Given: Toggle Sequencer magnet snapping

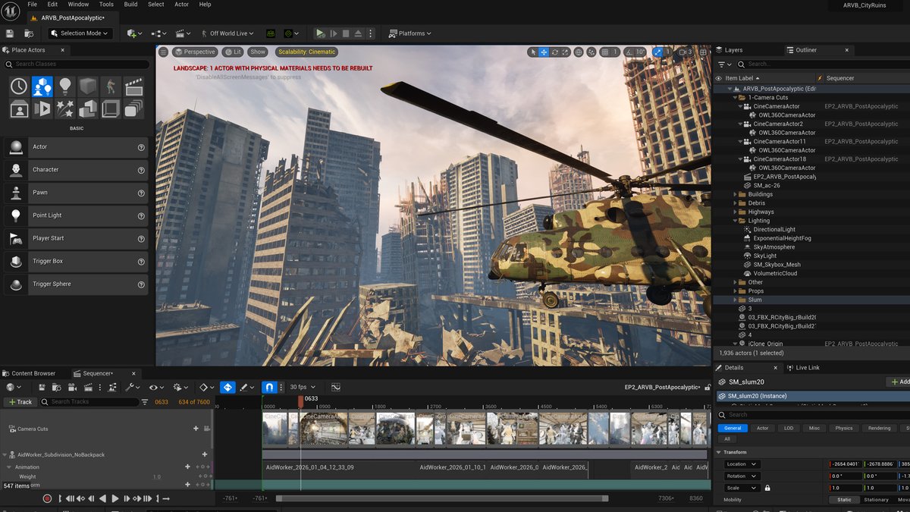Looking at the screenshot, I should [269, 387].
